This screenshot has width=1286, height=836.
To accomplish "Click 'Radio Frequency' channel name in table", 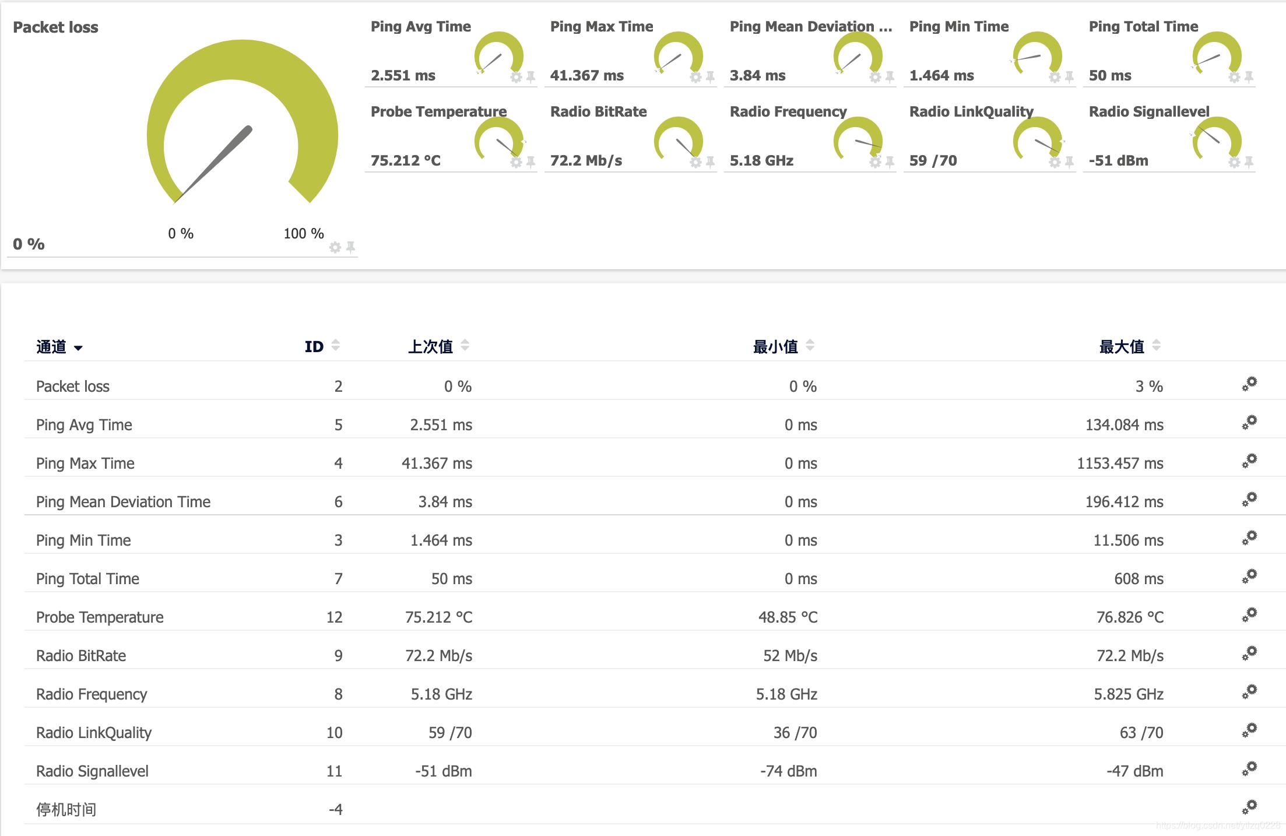I will click(x=92, y=694).
